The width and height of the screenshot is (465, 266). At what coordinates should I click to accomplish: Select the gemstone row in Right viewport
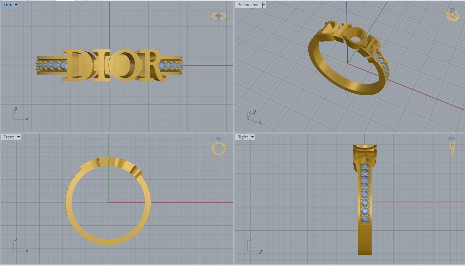(x=365, y=193)
